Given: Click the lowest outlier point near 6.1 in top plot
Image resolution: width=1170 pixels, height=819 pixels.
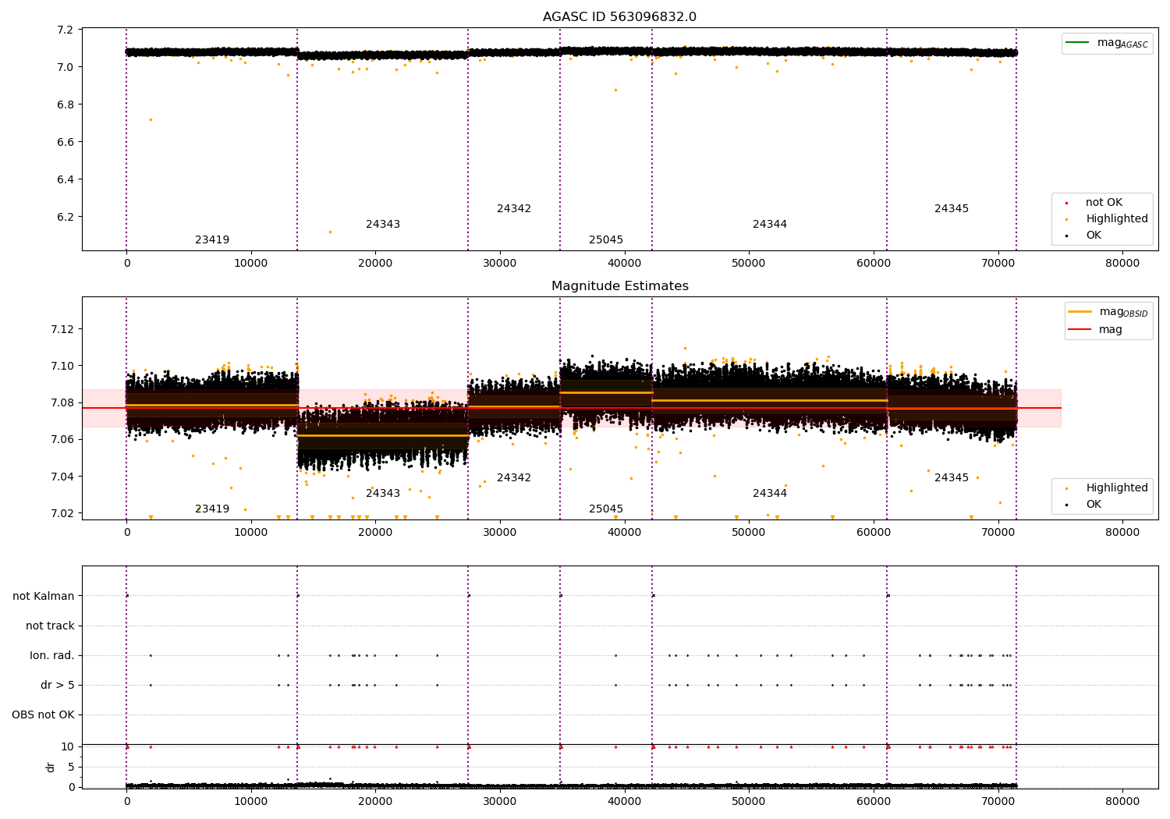Looking at the screenshot, I should (x=330, y=232).
